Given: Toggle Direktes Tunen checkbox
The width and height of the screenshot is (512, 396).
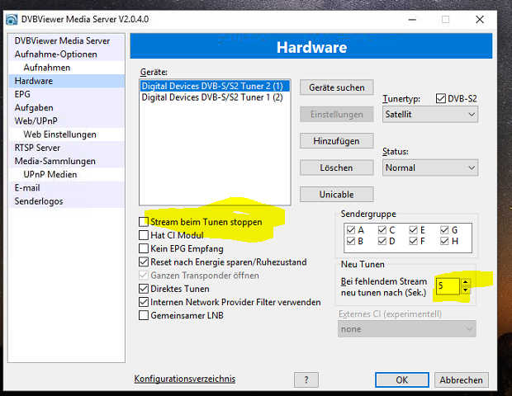Looking at the screenshot, I should [x=144, y=289].
